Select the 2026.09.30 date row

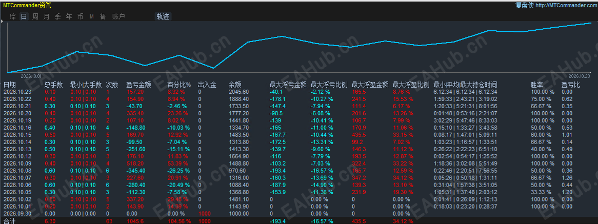point(299,213)
